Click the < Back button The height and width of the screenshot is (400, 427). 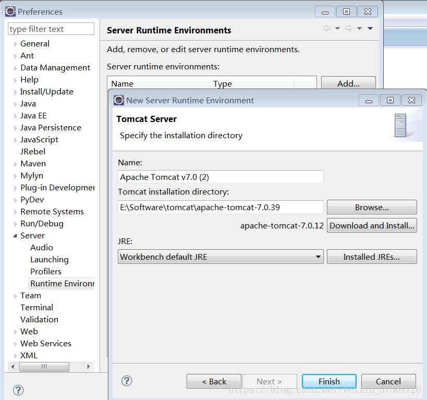(x=214, y=381)
